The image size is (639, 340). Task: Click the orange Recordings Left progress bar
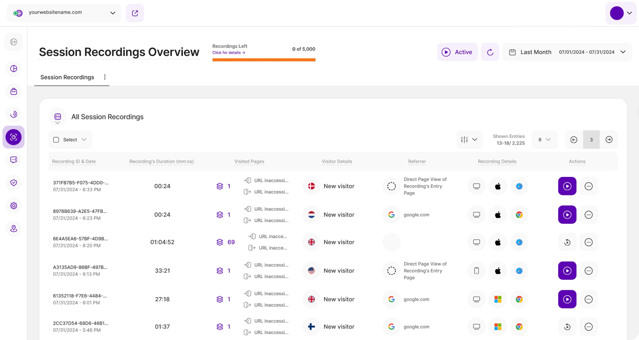(264, 60)
